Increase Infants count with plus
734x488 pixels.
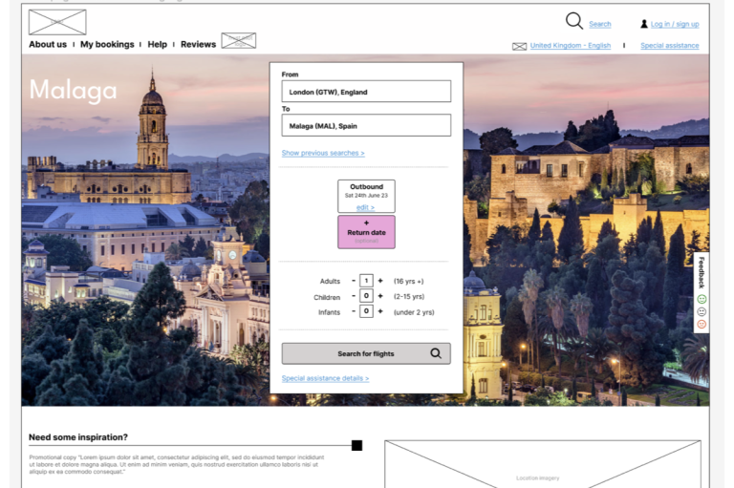pyautogui.click(x=380, y=311)
